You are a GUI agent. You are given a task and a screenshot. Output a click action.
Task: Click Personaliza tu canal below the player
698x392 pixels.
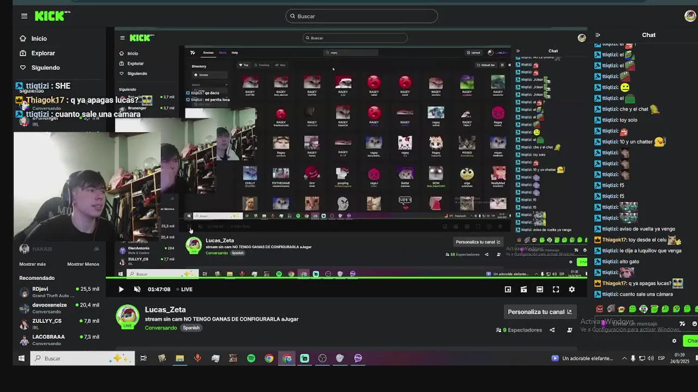tap(540, 312)
